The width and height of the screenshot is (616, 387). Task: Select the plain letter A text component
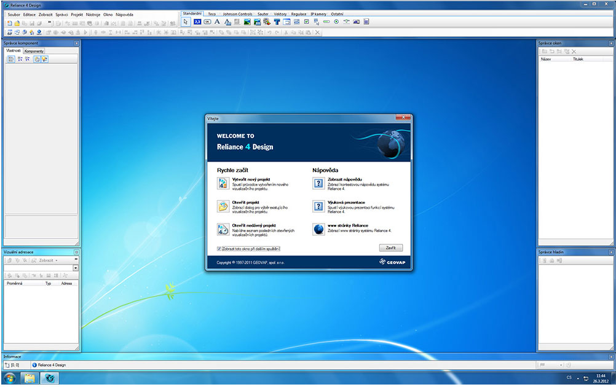tap(217, 21)
